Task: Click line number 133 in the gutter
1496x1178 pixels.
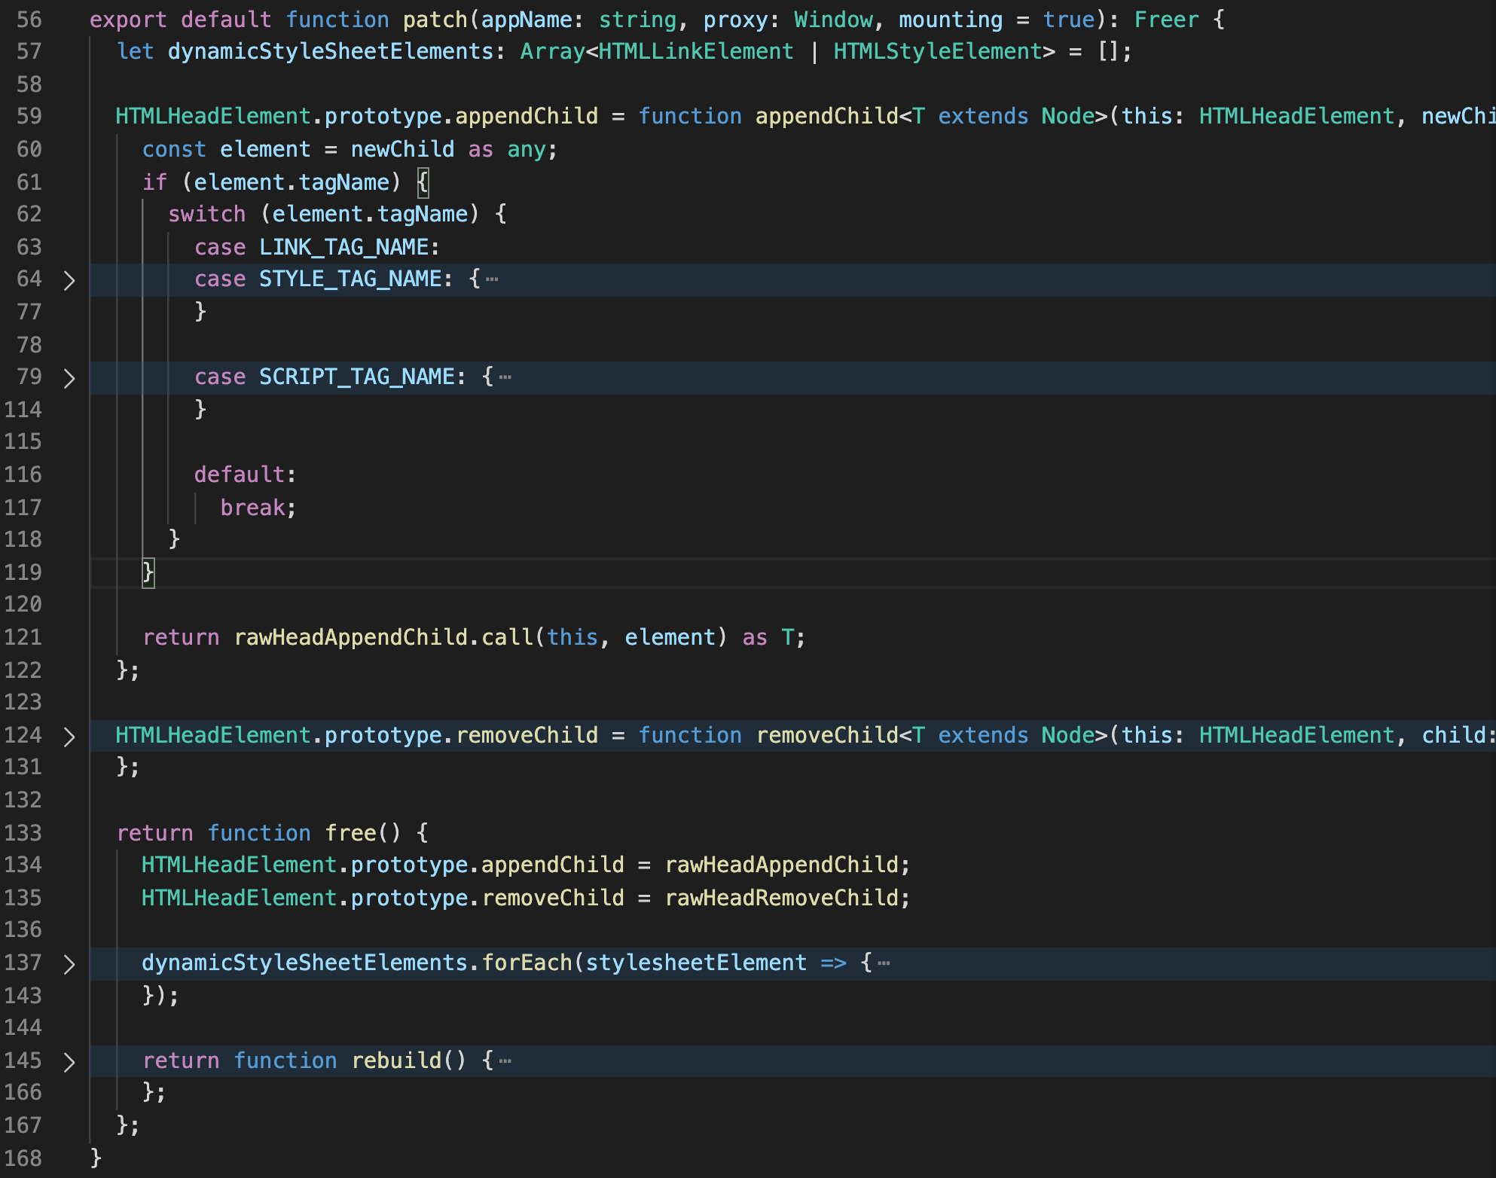Action: click(23, 833)
